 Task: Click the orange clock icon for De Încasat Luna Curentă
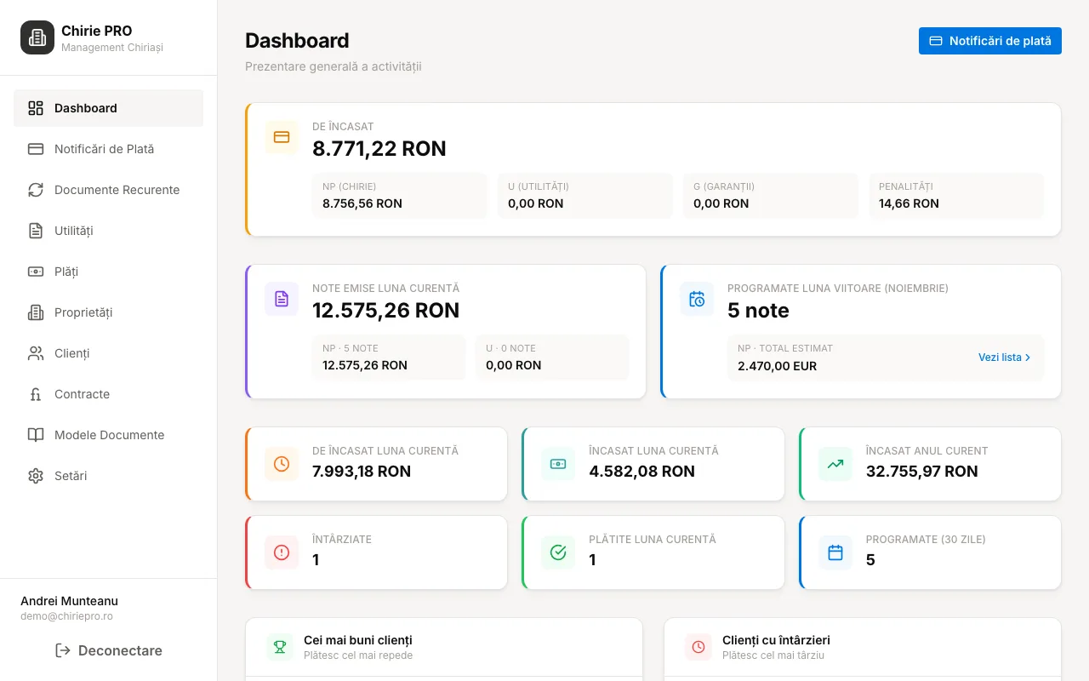[282, 464]
